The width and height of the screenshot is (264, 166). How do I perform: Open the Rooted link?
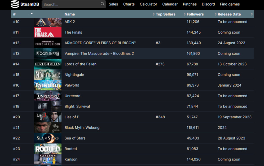pos(71,149)
